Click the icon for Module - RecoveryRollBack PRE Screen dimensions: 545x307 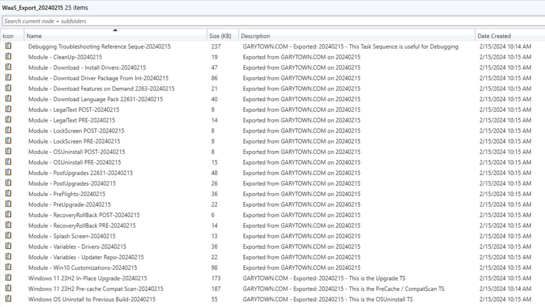click(8, 225)
